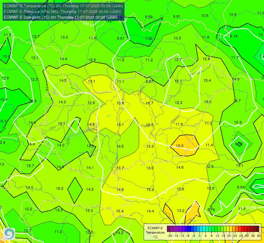Click the 1010 isobar label
This screenshot has width=264, height=243.
251,208
